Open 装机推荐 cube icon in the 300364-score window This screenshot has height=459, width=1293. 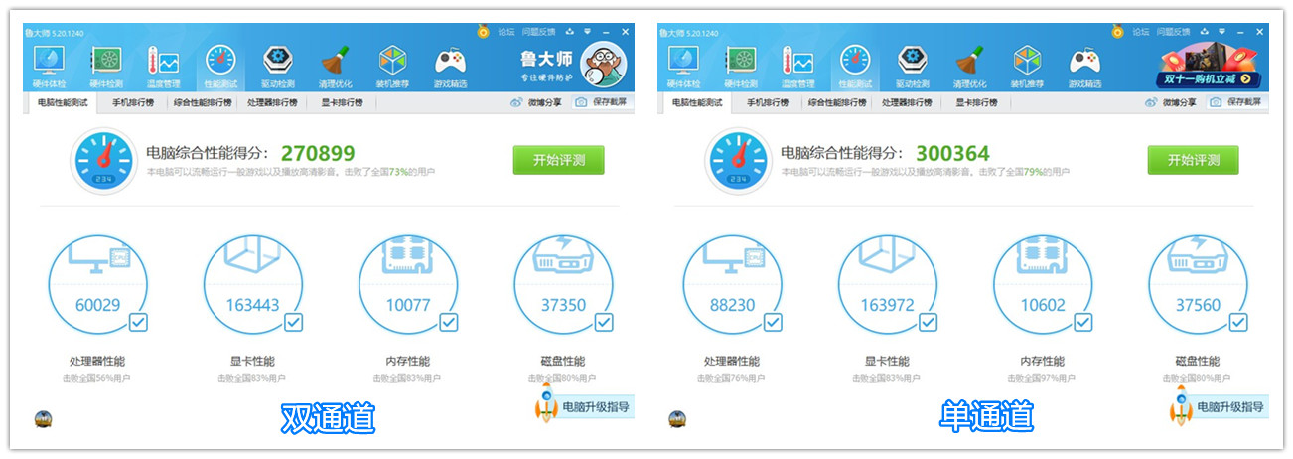tap(1028, 62)
